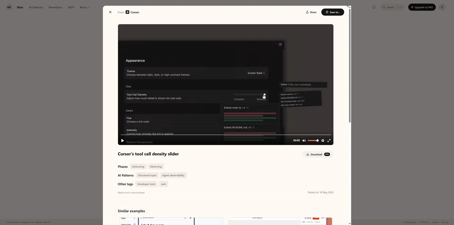
Task: Click the aiverse logo
Action: pos(9,7)
